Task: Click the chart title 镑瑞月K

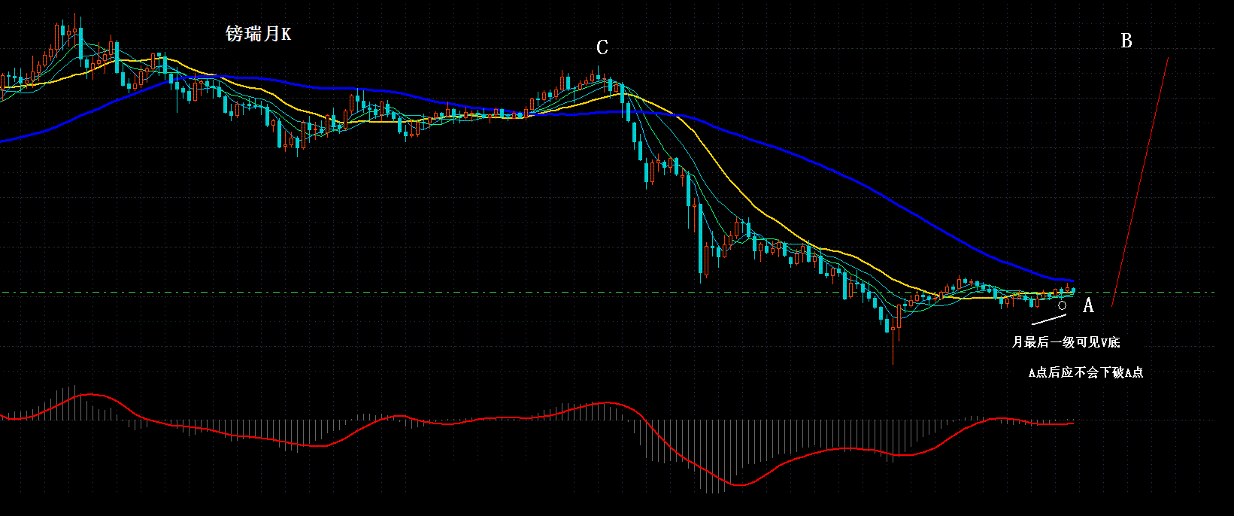Action: coord(258,34)
